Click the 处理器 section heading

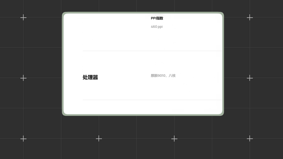coord(90,77)
